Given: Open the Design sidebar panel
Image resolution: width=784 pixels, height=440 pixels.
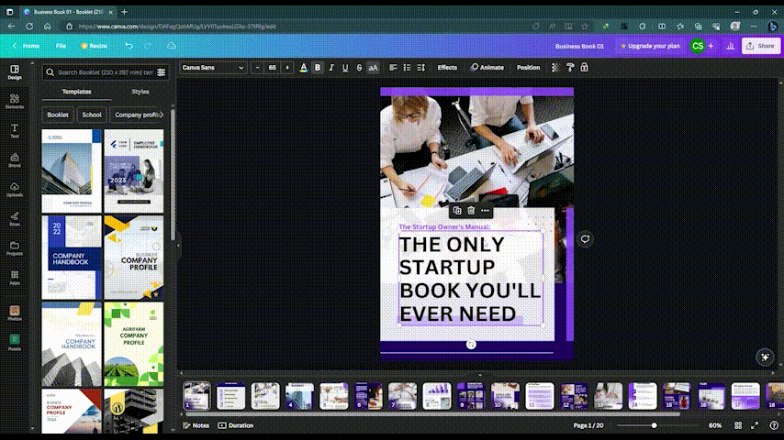Looking at the screenshot, I should [x=15, y=71].
